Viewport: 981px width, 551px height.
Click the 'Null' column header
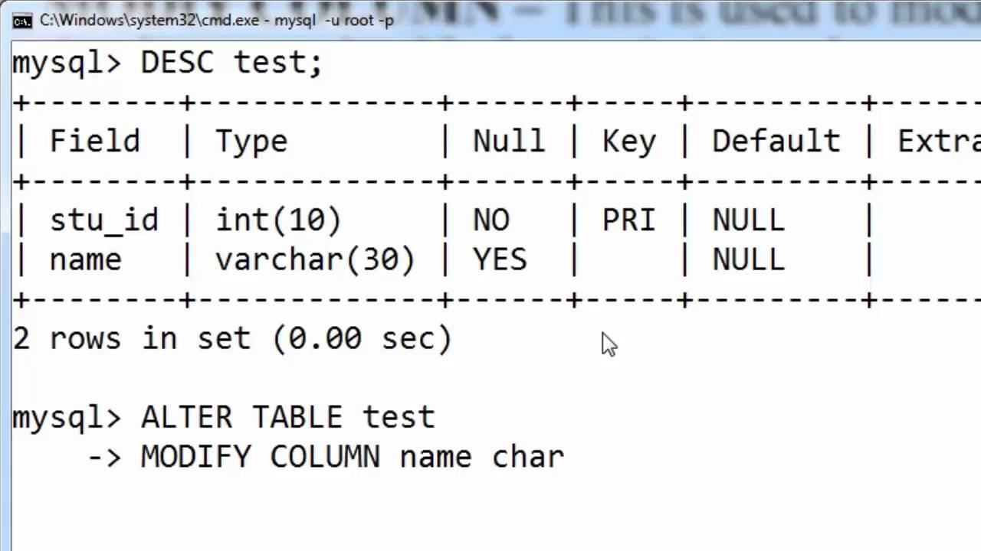[509, 142]
